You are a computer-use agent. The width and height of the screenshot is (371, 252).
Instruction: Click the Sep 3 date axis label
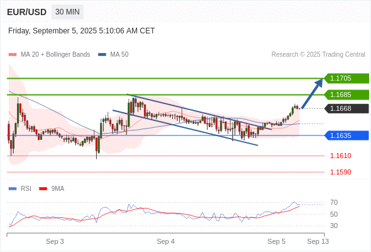pos(55,241)
